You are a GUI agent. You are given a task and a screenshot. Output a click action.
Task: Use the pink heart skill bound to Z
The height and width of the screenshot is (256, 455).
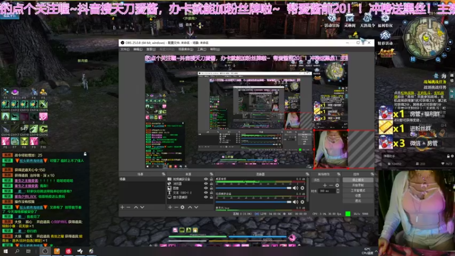pos(43,117)
